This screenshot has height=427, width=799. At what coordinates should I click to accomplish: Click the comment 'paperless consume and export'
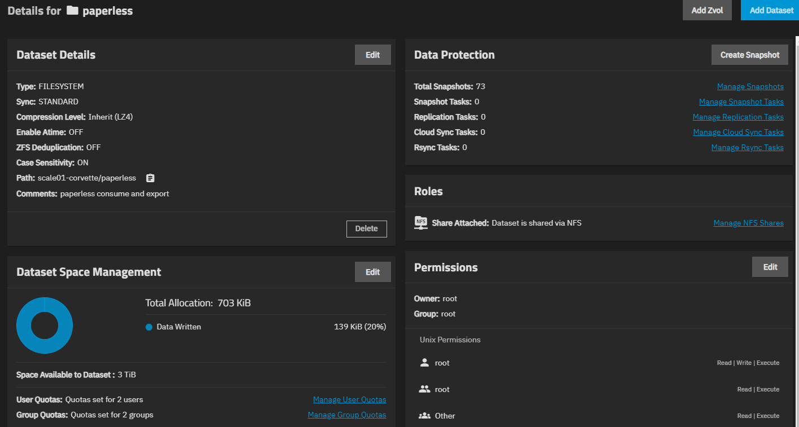point(115,193)
